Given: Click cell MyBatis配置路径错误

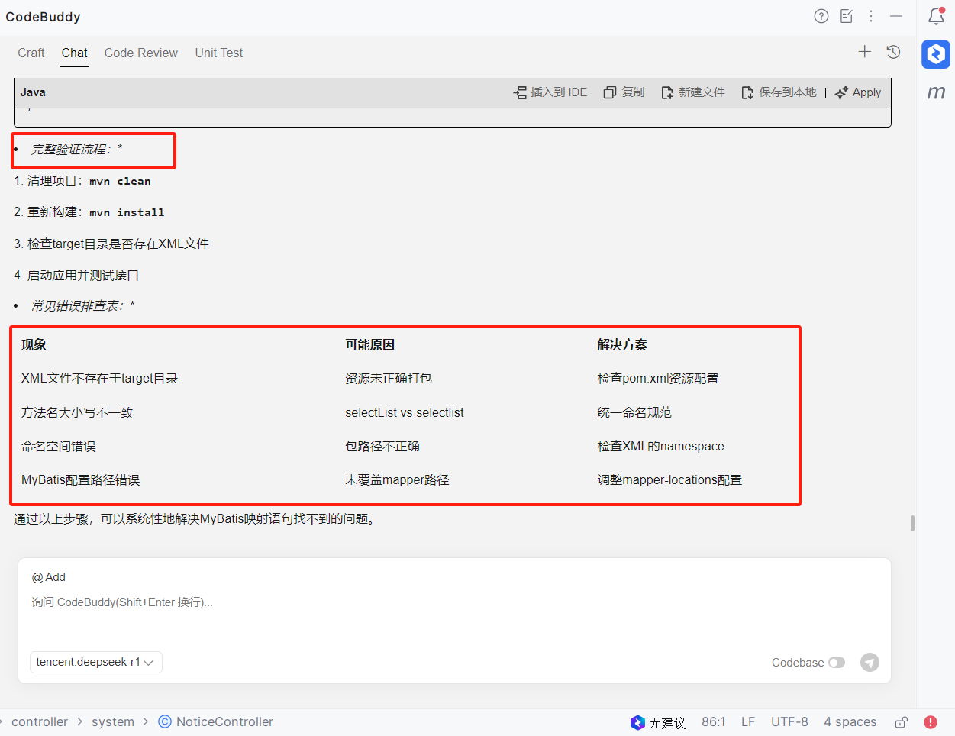Looking at the screenshot, I should [81, 479].
